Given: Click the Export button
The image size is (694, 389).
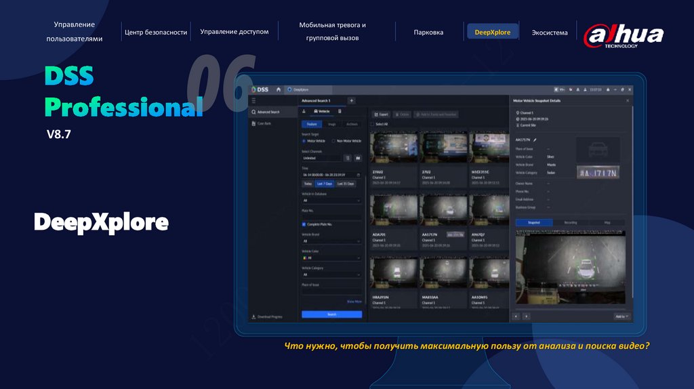Looking at the screenshot, I should [x=381, y=115].
